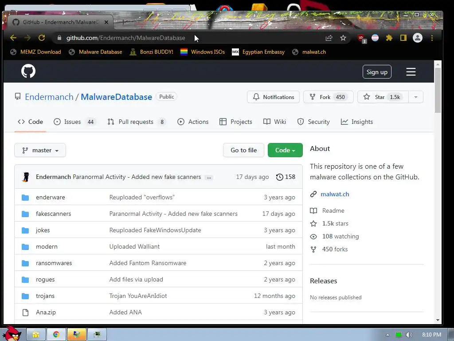The width and height of the screenshot is (454, 341).
Task: Open the uBlock Origin extension icon
Action: [361, 38]
